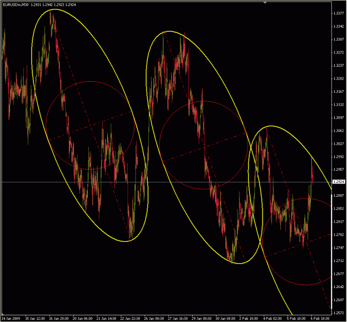
Task: Click the 1.2817 price axis label
Action: [339, 221]
